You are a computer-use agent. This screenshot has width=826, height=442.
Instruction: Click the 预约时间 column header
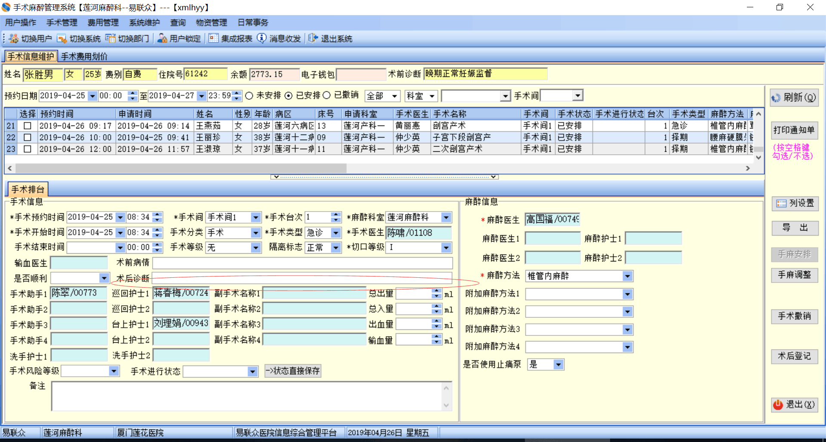pyautogui.click(x=77, y=114)
